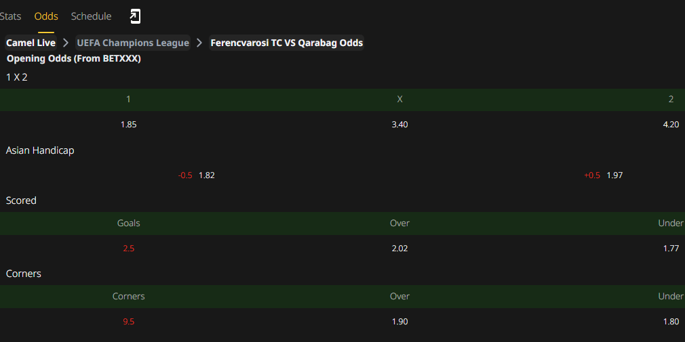Choose Over 9.5 corners at 1.90
The height and width of the screenshot is (342, 685).
pyautogui.click(x=399, y=322)
